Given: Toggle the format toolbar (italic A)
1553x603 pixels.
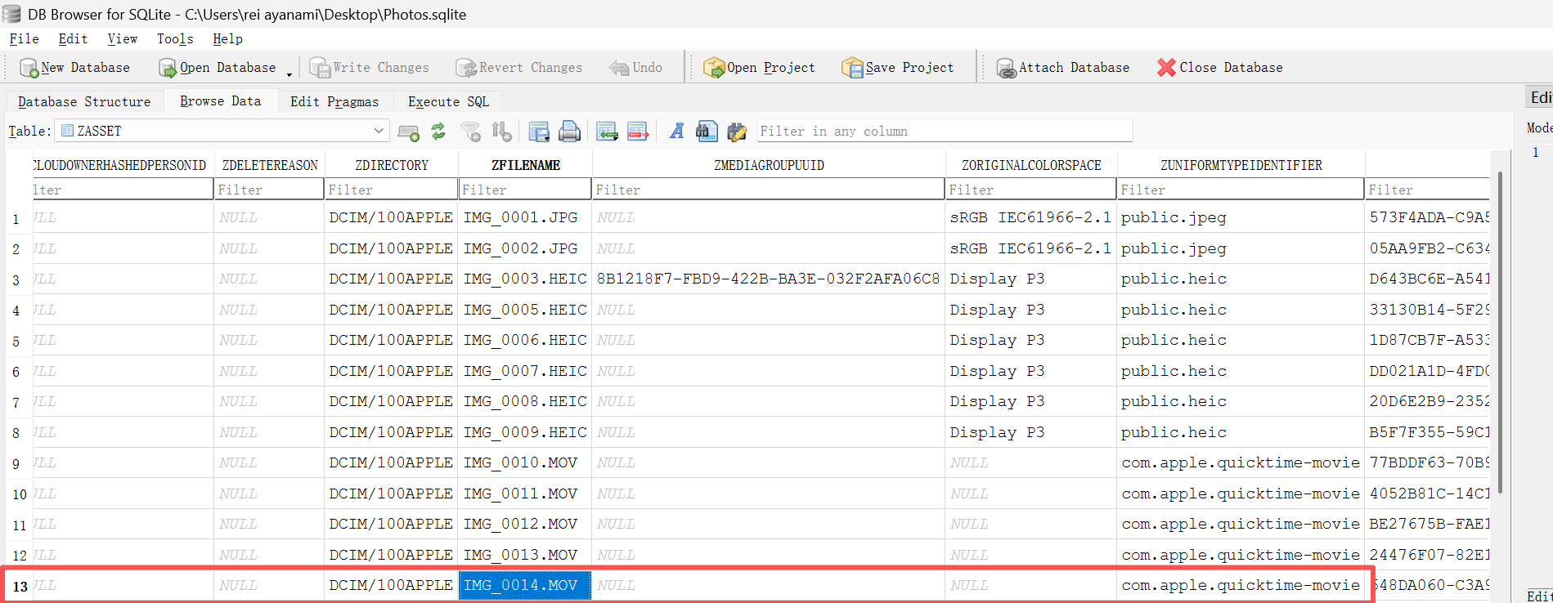Looking at the screenshot, I should (x=676, y=132).
